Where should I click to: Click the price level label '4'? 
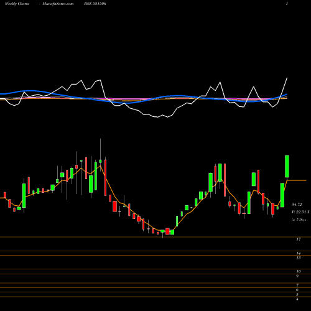click(297, 299)
